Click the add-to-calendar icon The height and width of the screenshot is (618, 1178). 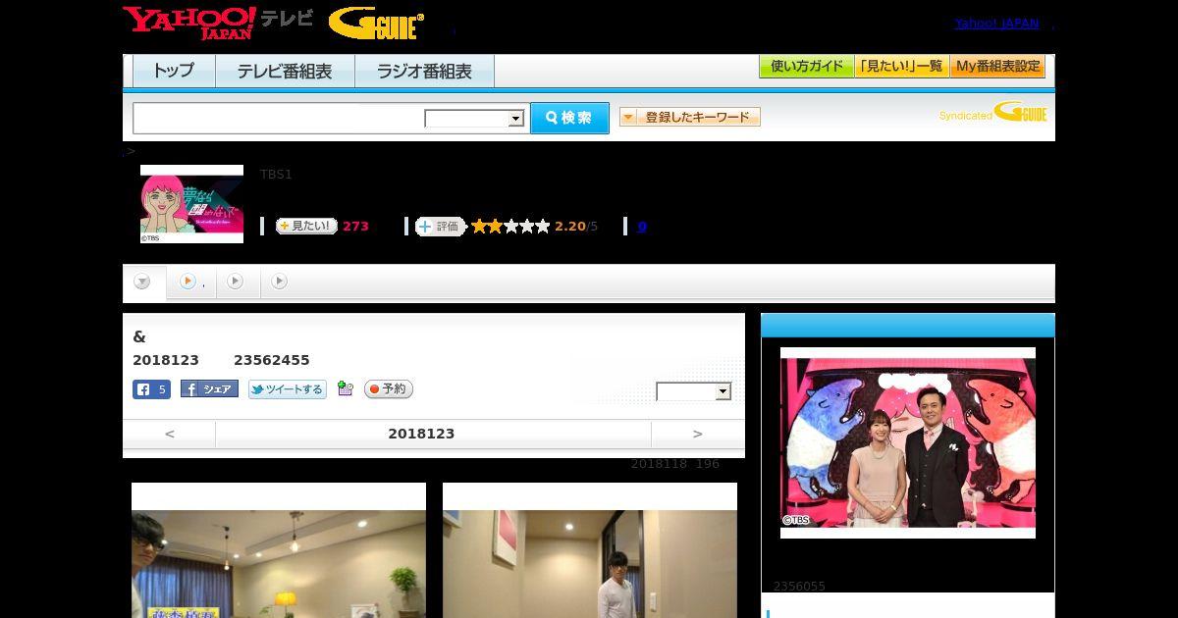345,388
